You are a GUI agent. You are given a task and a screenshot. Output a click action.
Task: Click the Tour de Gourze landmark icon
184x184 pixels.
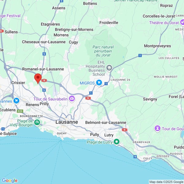[x=158, y=128]
